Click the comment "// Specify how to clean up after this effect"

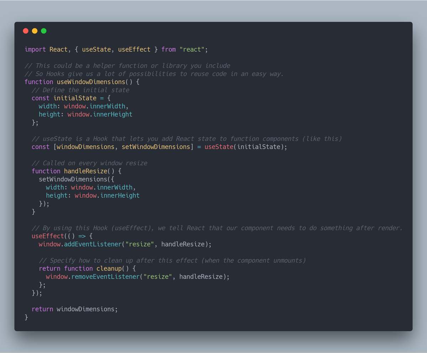coord(172,260)
